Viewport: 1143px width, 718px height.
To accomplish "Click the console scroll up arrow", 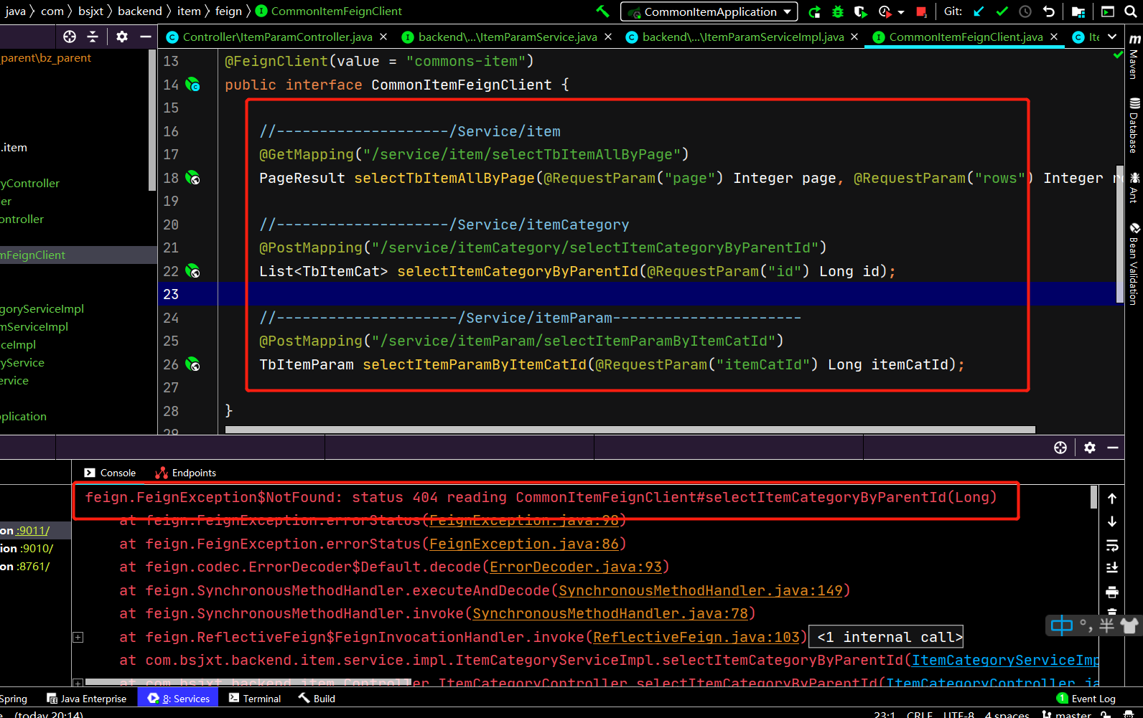I will (1112, 499).
